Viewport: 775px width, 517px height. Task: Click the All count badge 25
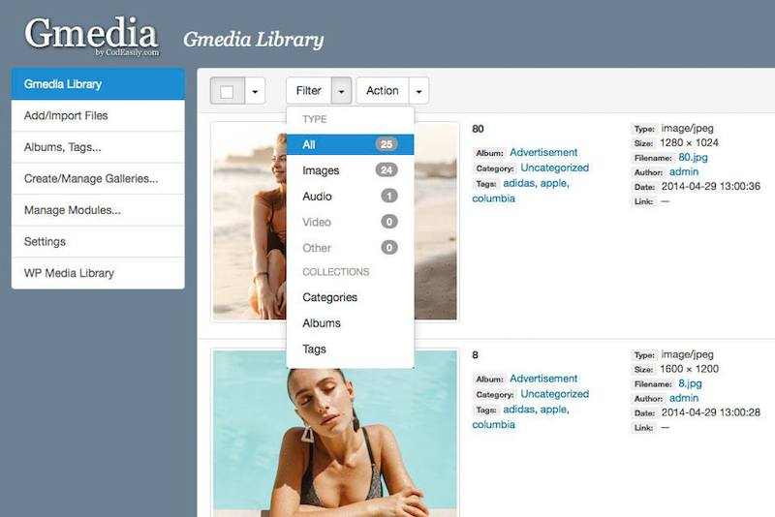(x=387, y=144)
